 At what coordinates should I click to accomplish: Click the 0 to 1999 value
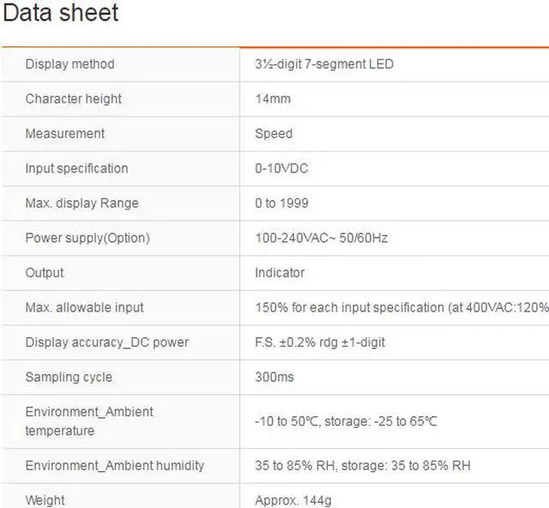(281, 203)
